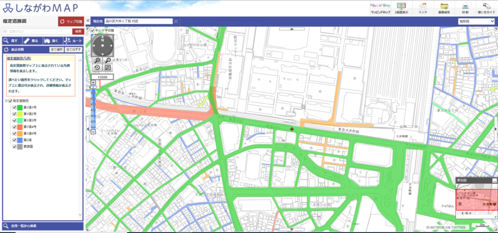The width and height of the screenshot is (498, 233).
Task: Pan the map west with the compass arrow
Action: pos(95,45)
